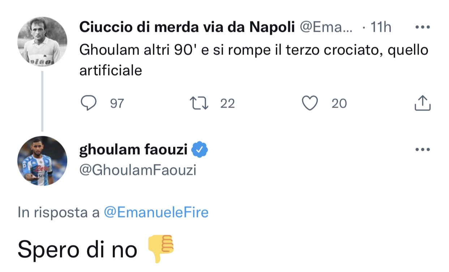This screenshot has width=449, height=272.
Task: Open the black-and-white avatar of the top tweet
Action: point(42,42)
